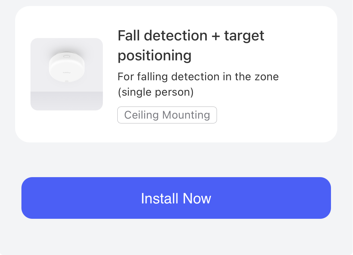This screenshot has width=353, height=255.
Task: Click the "Fall detection" text in the heading
Action: point(162,36)
